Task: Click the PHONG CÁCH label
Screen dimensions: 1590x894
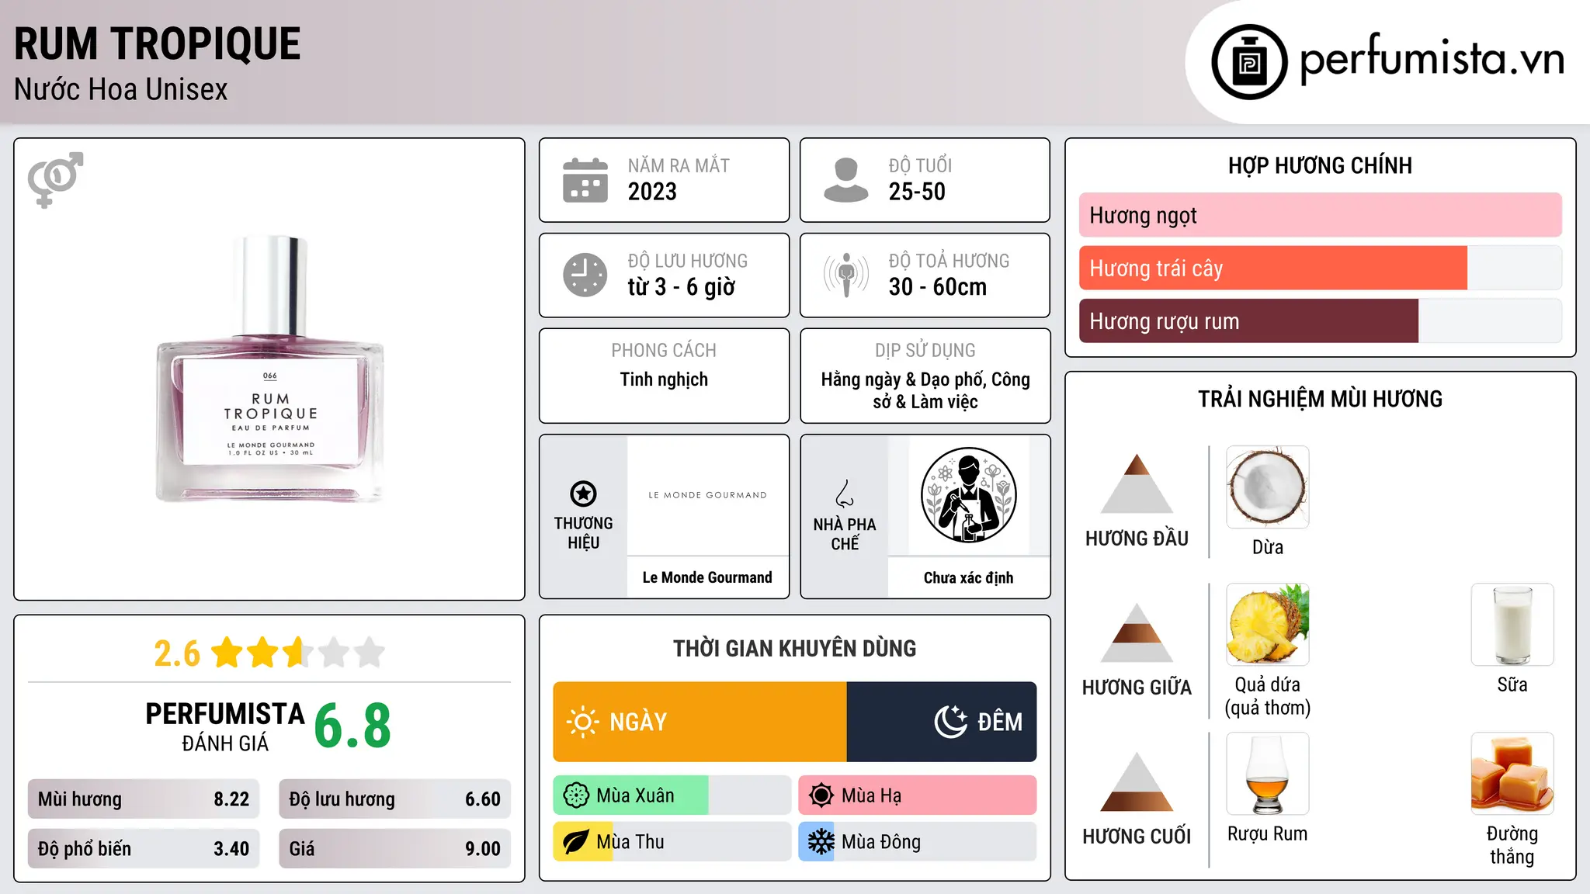Action: [x=664, y=351]
